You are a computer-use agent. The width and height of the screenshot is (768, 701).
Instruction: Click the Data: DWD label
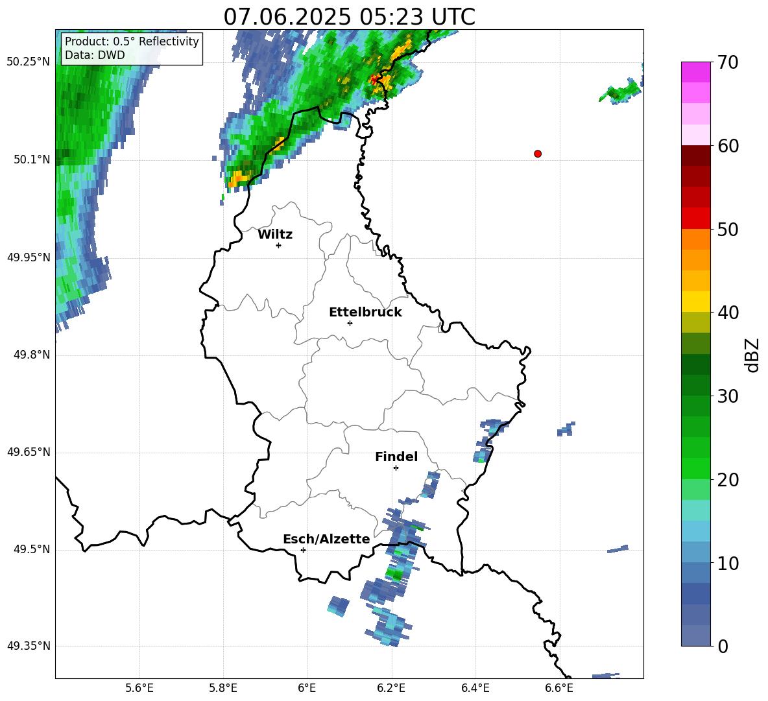coord(95,55)
